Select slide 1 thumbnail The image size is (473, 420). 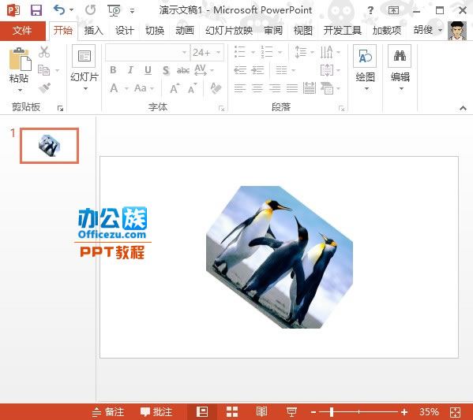tap(50, 146)
